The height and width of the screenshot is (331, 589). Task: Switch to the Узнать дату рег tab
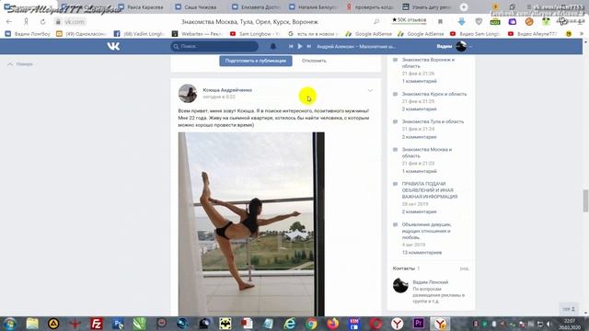point(427,7)
